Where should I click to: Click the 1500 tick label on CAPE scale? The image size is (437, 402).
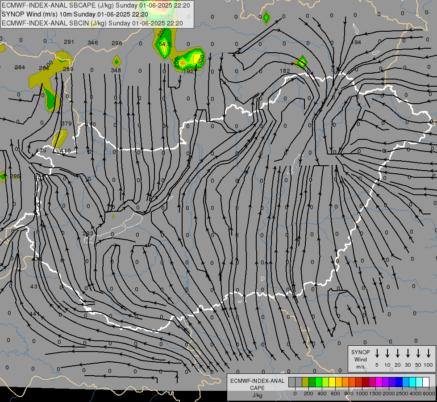(375, 394)
